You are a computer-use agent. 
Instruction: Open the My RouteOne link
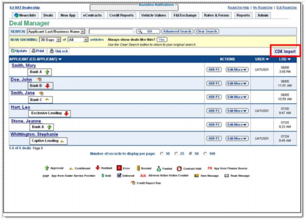click(x=263, y=8)
